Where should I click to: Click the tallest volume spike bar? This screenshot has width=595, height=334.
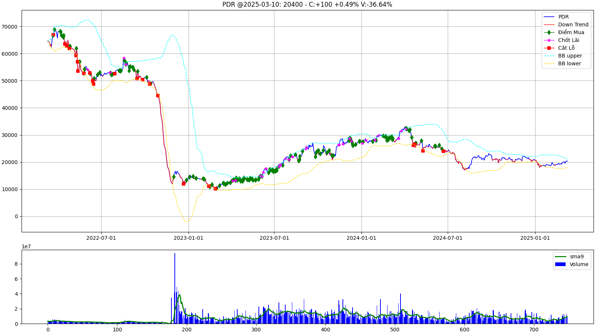coord(175,288)
